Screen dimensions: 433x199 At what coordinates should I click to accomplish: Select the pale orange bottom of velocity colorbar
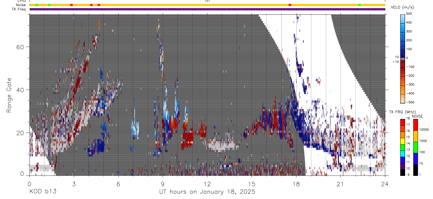click(x=403, y=98)
